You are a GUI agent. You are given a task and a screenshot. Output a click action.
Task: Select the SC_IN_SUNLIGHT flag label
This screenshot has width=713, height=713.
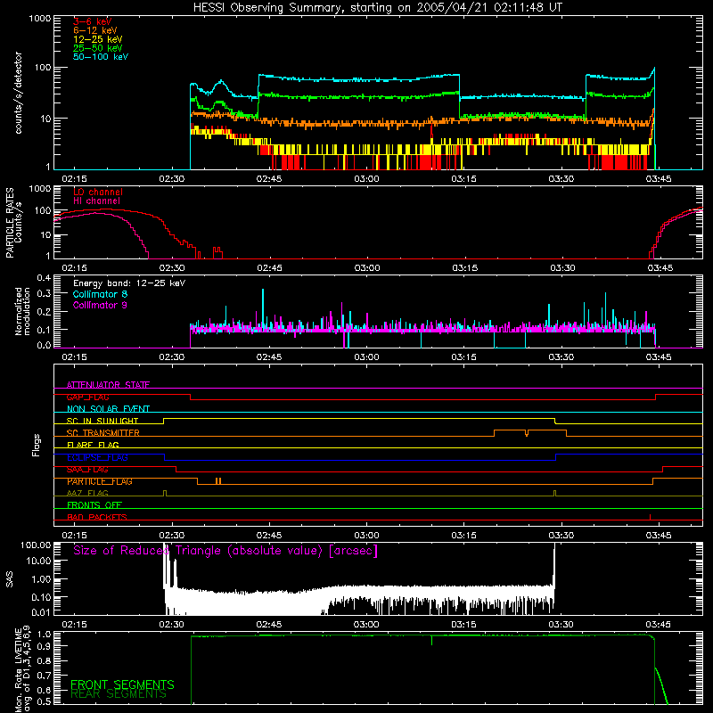click(102, 421)
